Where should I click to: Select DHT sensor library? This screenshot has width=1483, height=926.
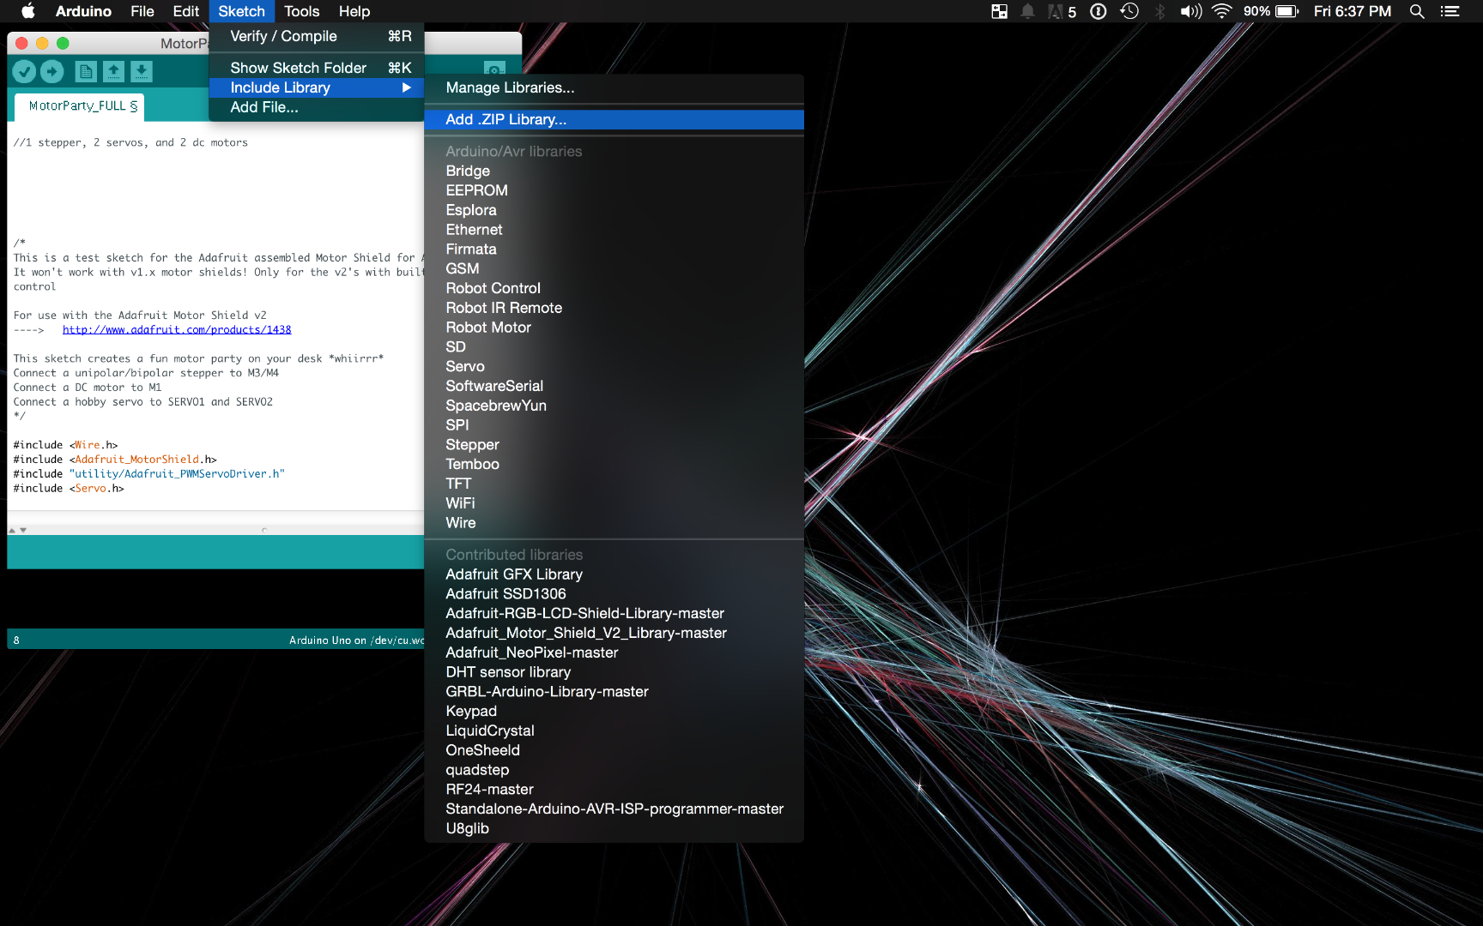[x=614, y=672]
